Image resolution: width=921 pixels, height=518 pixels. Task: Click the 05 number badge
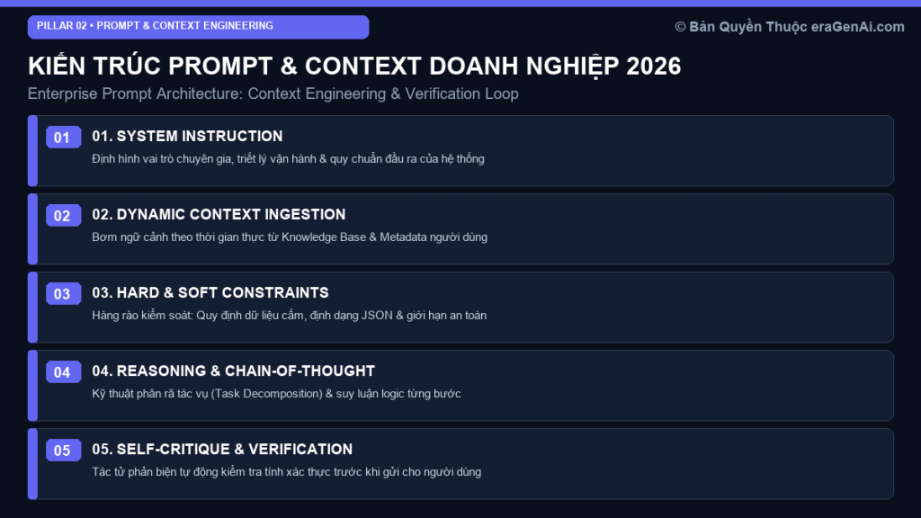pos(64,450)
